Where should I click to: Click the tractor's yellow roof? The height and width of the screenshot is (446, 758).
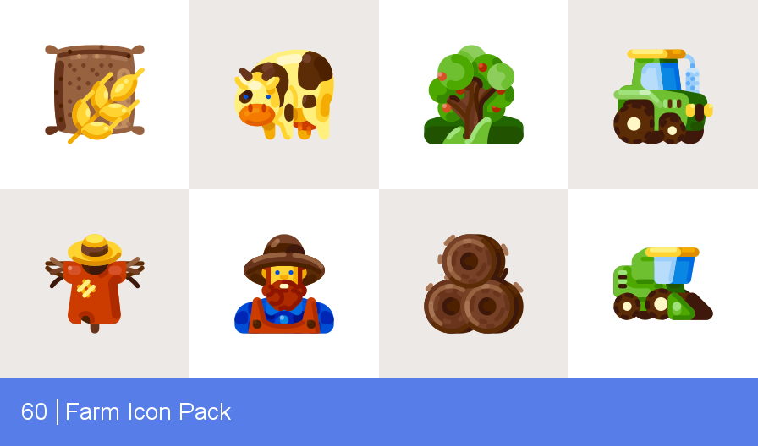(x=656, y=54)
